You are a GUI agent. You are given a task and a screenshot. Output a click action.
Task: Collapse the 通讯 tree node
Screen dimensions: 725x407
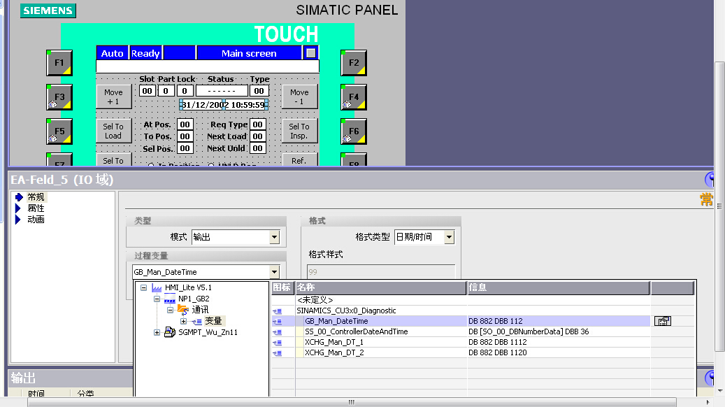[170, 310]
